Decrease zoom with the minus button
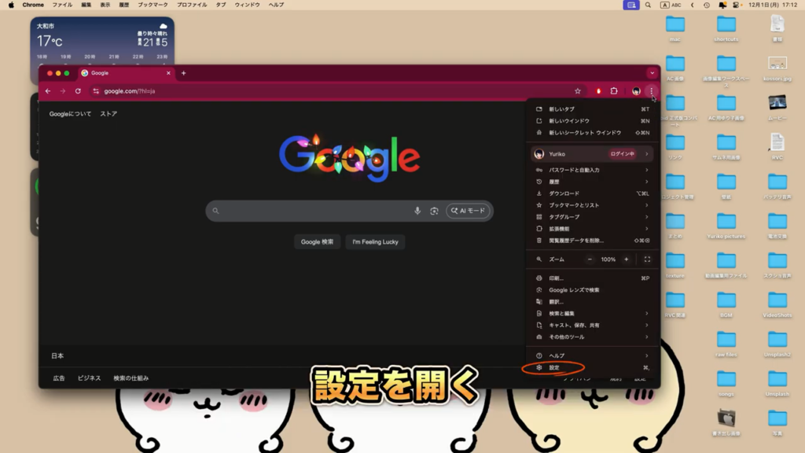 coord(590,260)
